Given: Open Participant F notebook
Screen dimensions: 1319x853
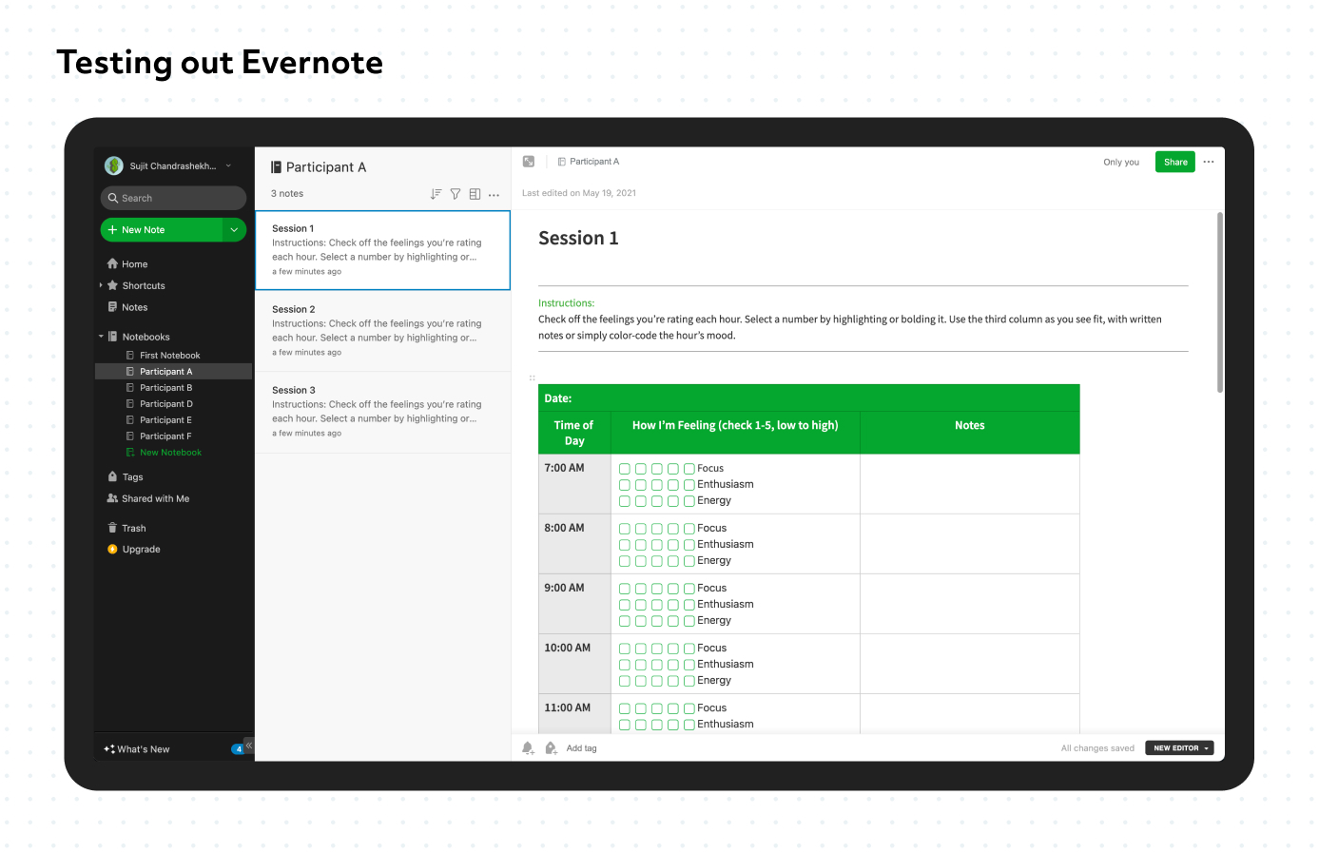Looking at the screenshot, I should point(165,436).
